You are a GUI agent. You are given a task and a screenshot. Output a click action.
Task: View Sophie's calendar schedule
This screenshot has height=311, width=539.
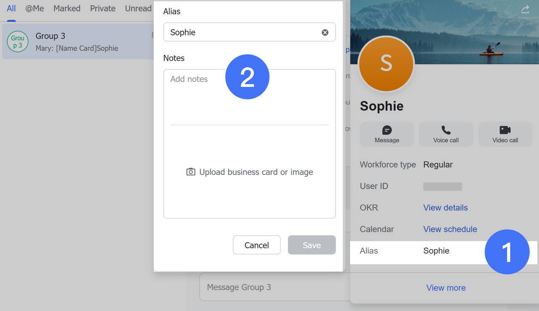click(450, 229)
